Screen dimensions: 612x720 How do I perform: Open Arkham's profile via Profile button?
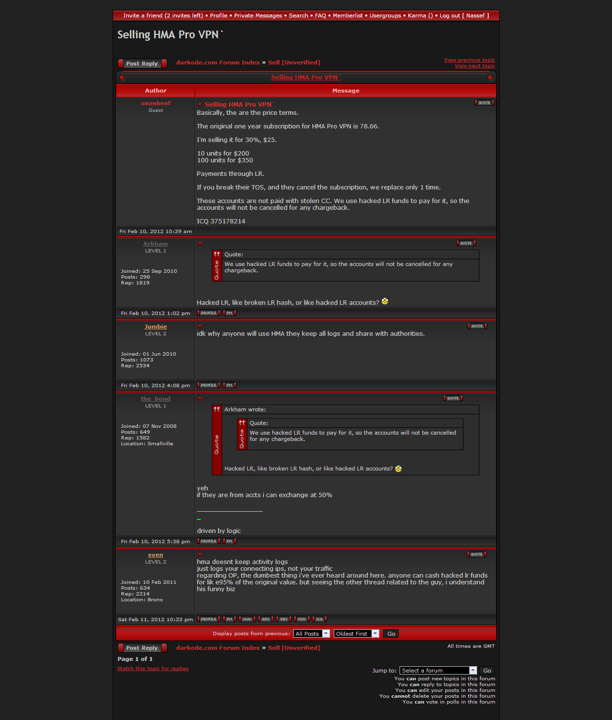pyautogui.click(x=209, y=313)
